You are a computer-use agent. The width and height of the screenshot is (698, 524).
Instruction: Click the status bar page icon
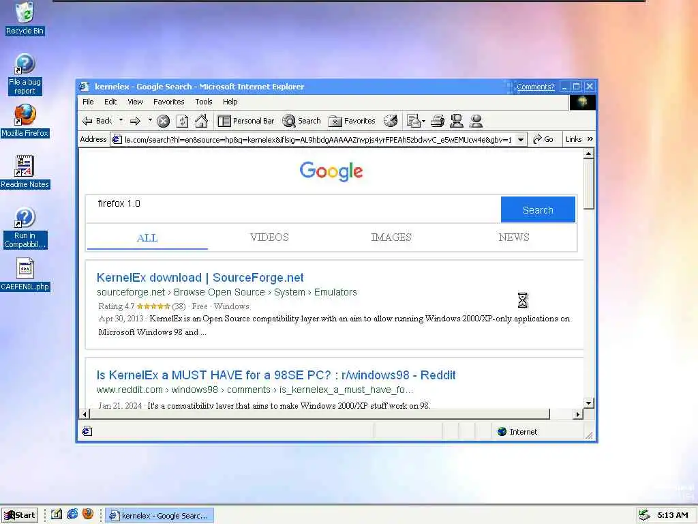pyautogui.click(x=87, y=431)
